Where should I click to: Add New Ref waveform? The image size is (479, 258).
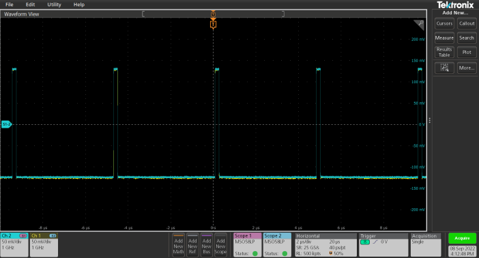192,245
